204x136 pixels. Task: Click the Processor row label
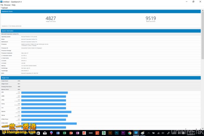[x=4, y=44]
